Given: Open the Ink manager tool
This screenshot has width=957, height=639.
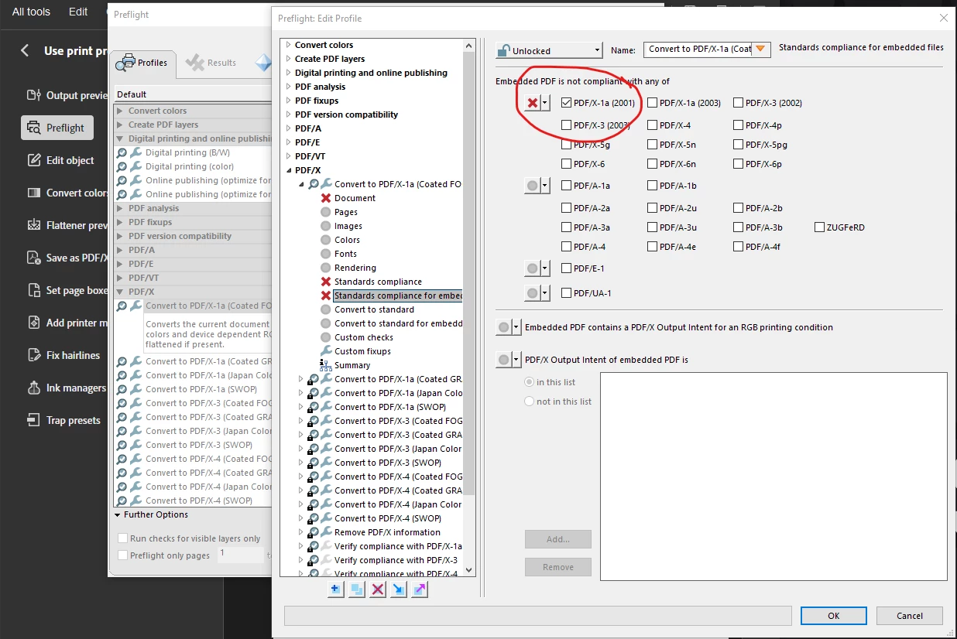Looking at the screenshot, I should click(66, 388).
